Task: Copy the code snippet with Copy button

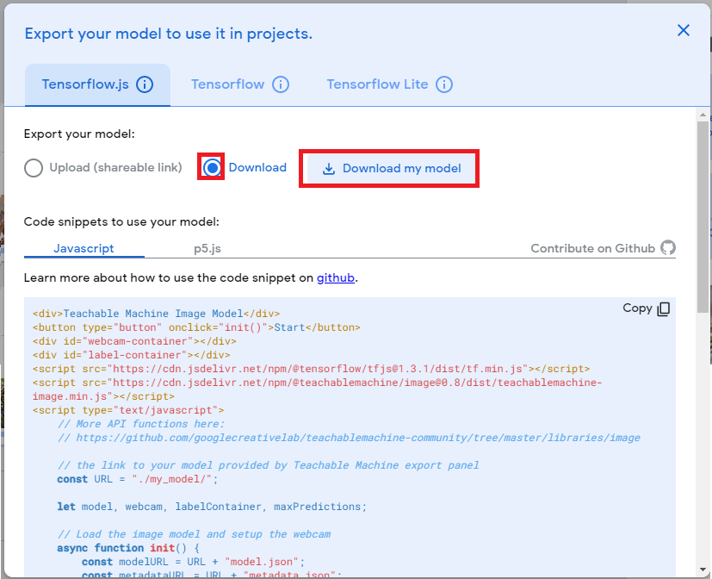Action: tap(647, 308)
